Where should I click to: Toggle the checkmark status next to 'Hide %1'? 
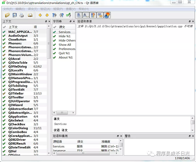pos(55,36)
